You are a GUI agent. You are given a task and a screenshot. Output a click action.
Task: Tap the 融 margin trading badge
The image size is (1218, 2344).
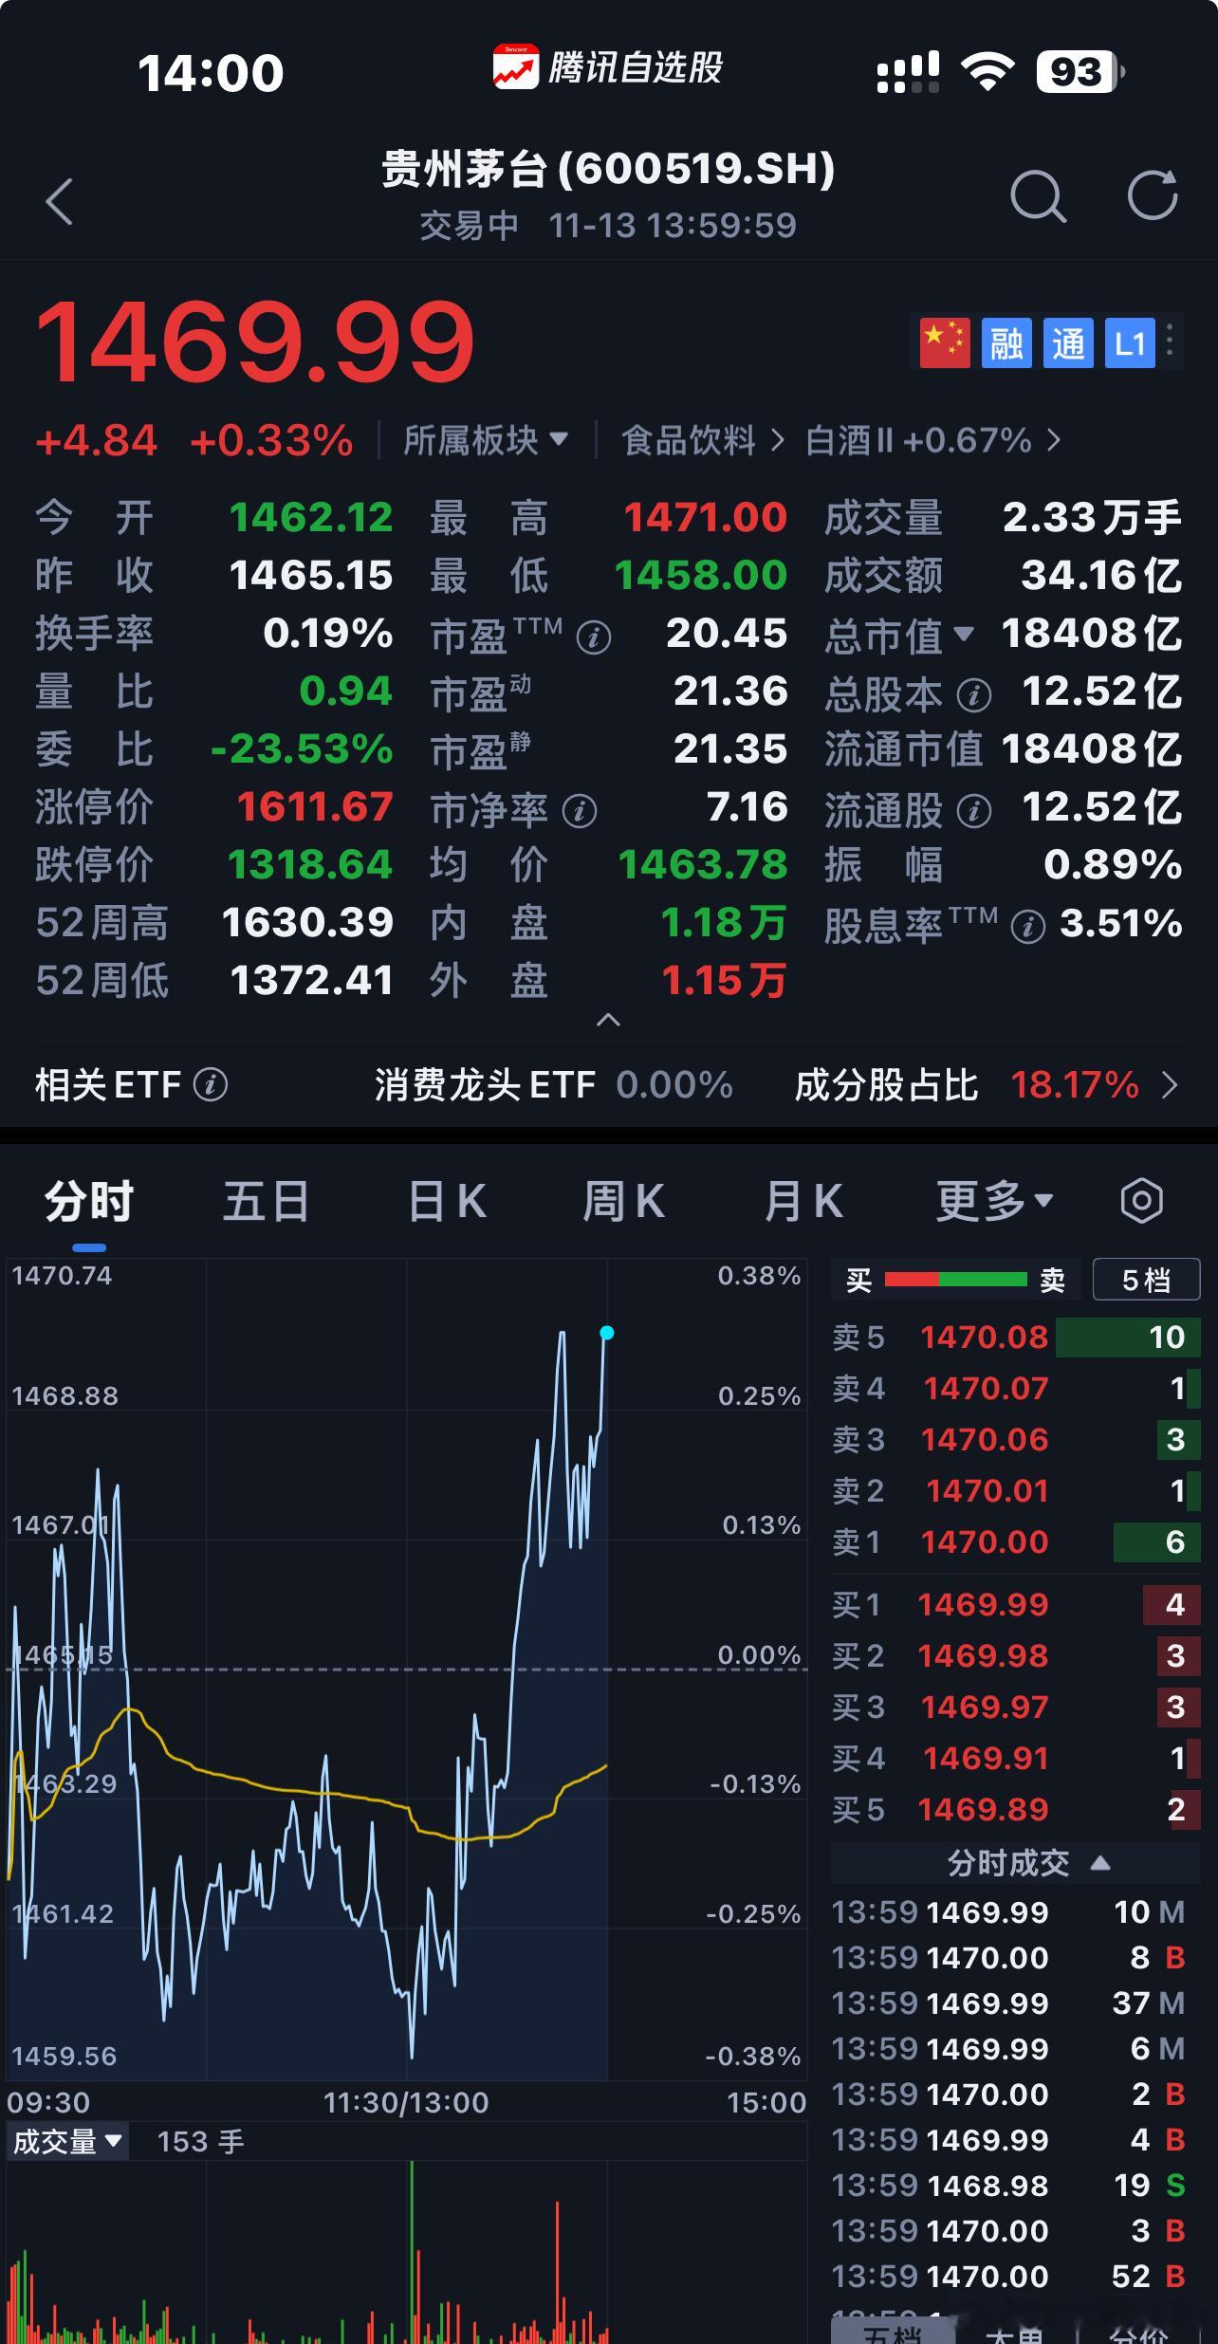[x=1006, y=342]
